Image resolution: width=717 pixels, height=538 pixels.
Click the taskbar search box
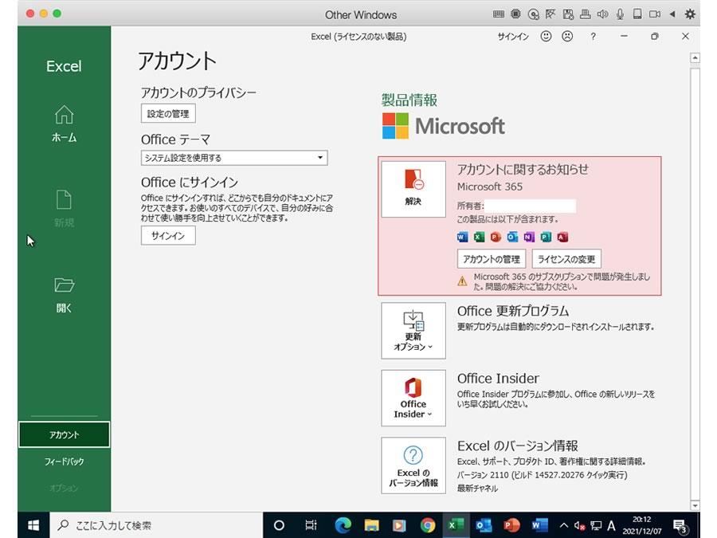click(155, 525)
